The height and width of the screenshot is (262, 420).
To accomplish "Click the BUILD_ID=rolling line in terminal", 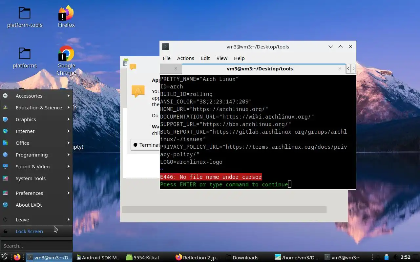I will (x=186, y=94).
